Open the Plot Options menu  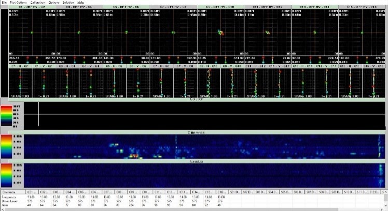[19, 3]
